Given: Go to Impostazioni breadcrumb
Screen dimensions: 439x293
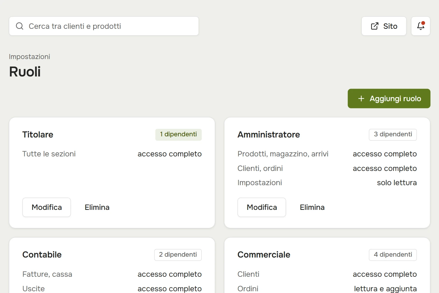Looking at the screenshot, I should click(29, 57).
